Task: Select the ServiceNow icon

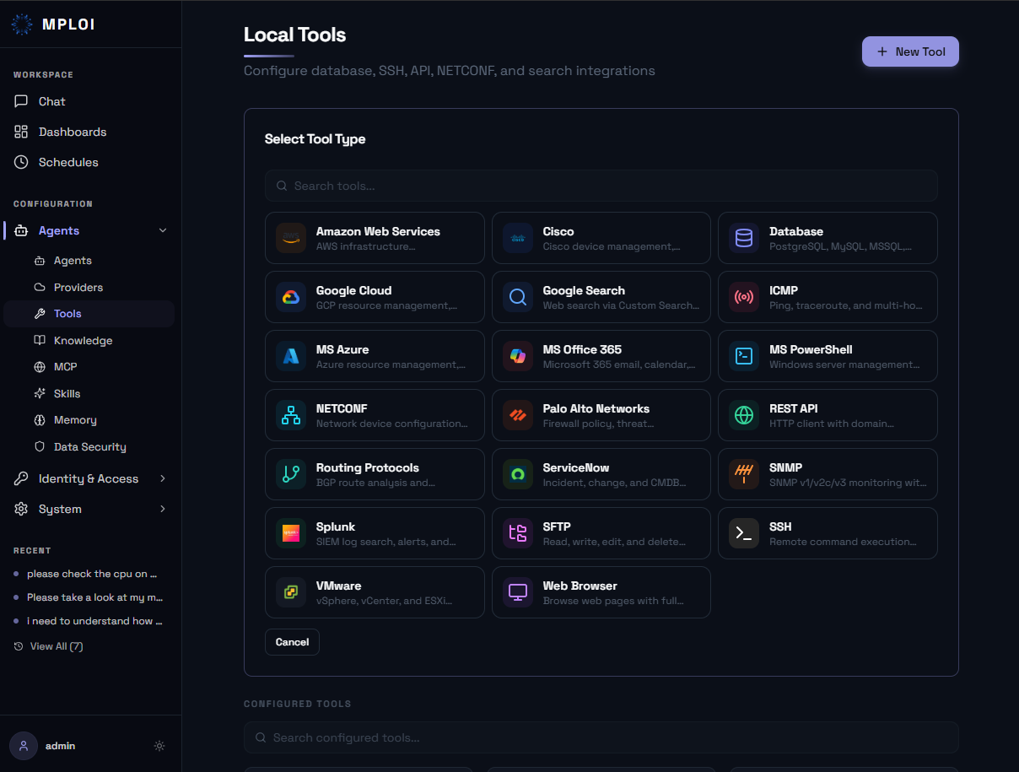Action: pyautogui.click(x=518, y=474)
